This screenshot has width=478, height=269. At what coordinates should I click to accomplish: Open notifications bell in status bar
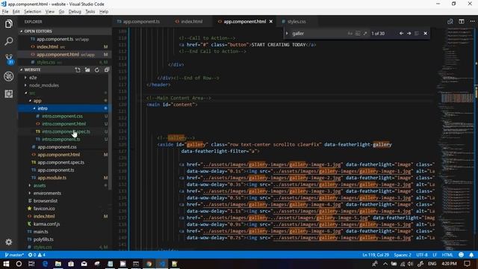[471, 255]
